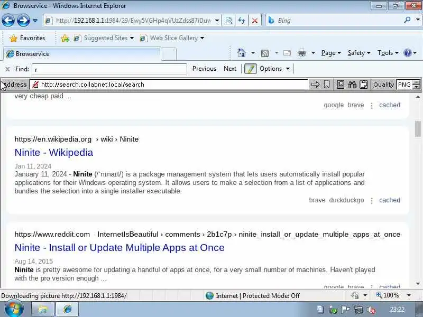
Task: Decrease Quality with the down stepper
Action: click(x=417, y=87)
